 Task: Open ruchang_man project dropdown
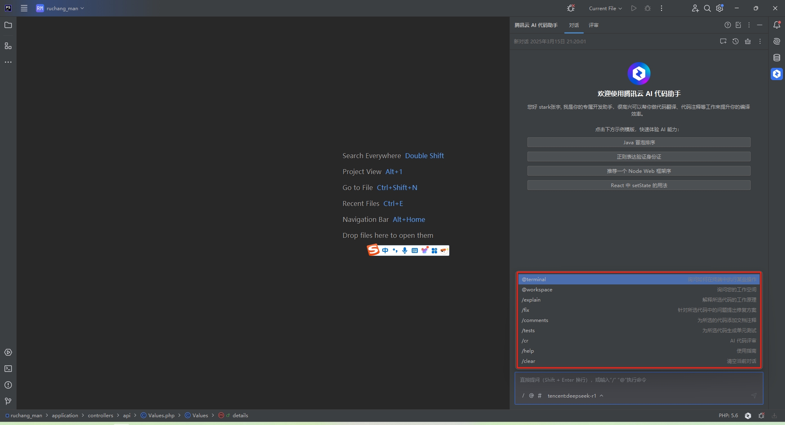pyautogui.click(x=60, y=8)
